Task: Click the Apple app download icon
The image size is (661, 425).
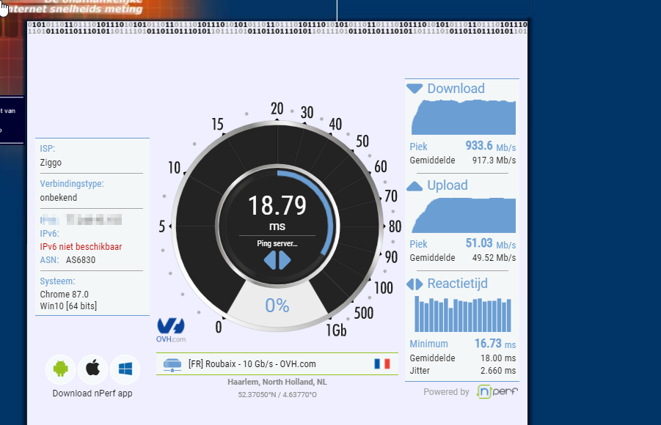Action: 92,369
